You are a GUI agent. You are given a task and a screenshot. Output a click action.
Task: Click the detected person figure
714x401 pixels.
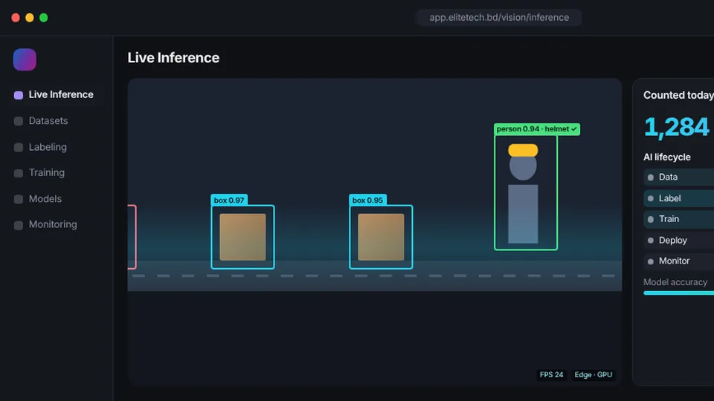click(x=523, y=194)
